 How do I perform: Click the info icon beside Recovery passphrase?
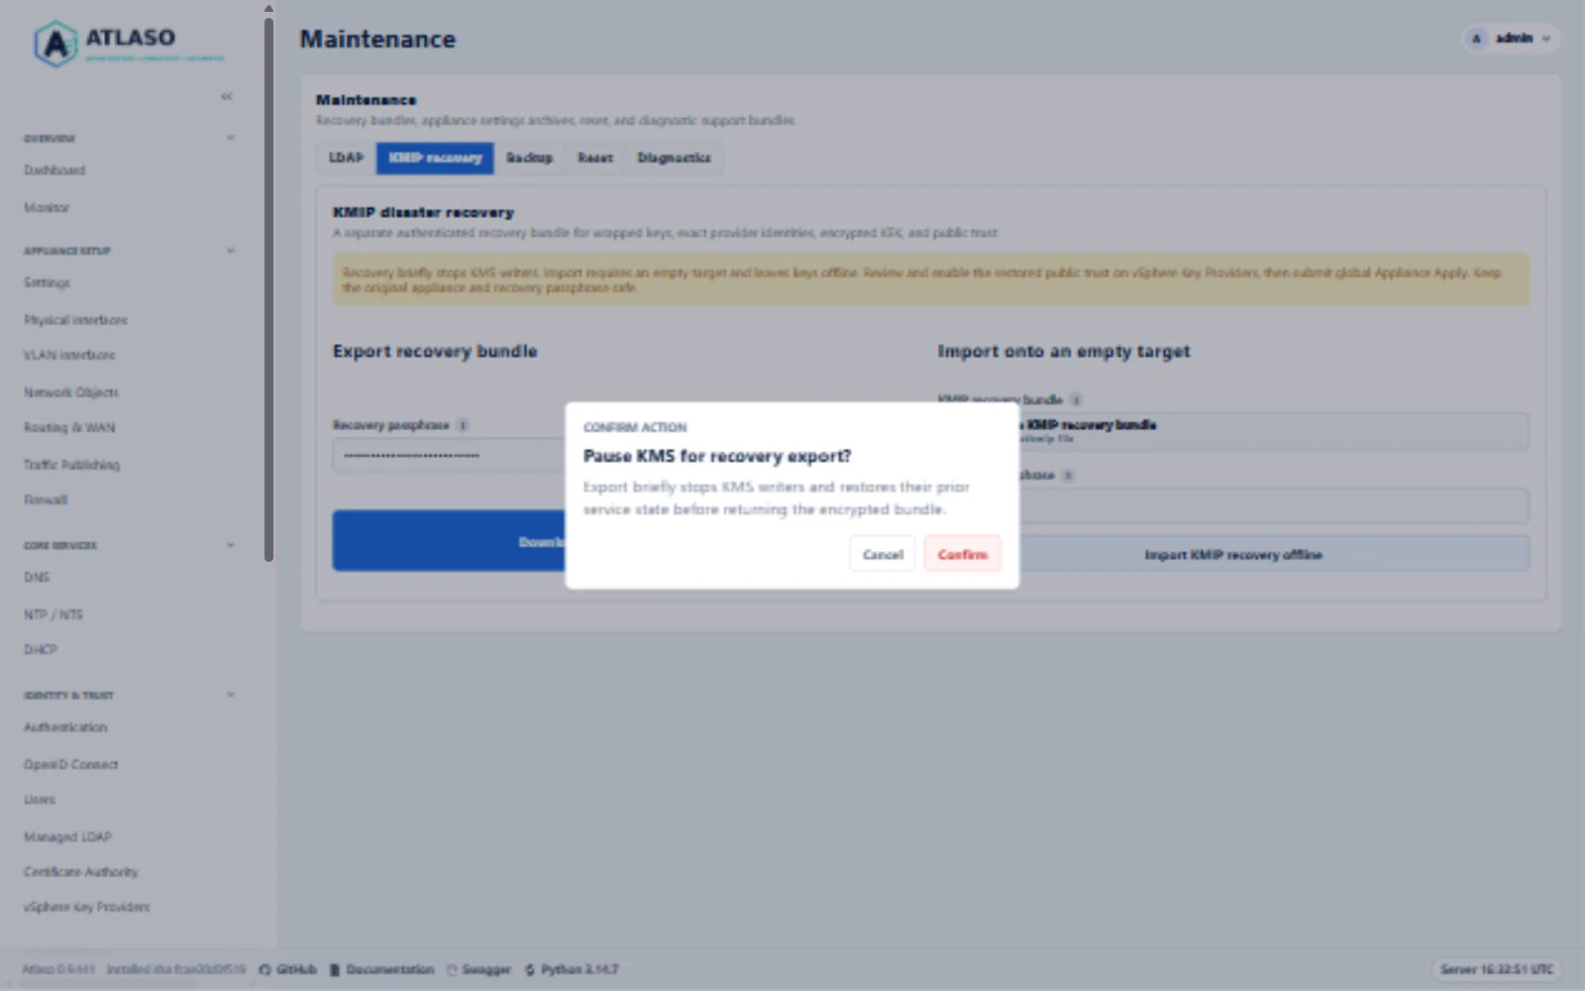coord(463,425)
